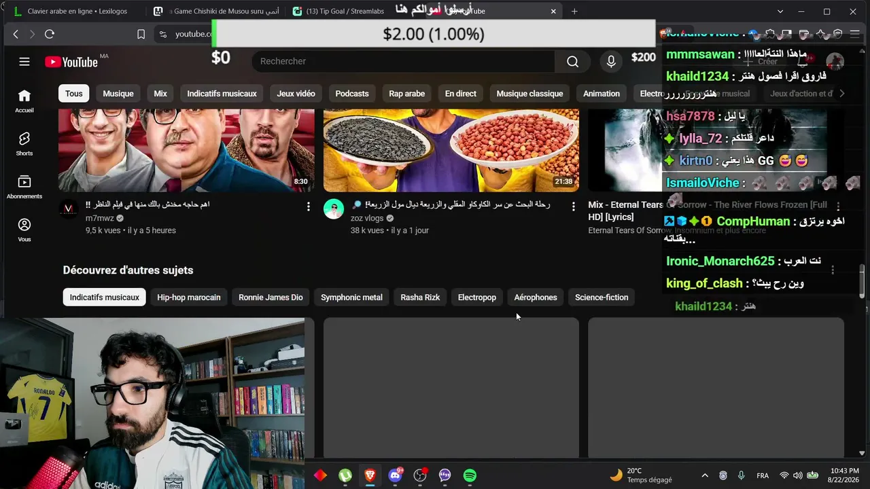Filter by the Animation chip

pos(602,94)
